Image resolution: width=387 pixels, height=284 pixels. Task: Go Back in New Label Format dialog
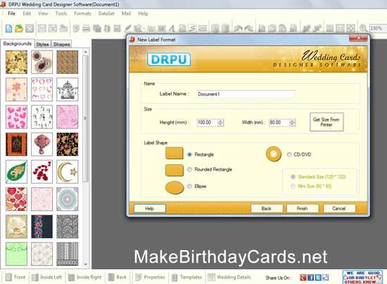267,209
